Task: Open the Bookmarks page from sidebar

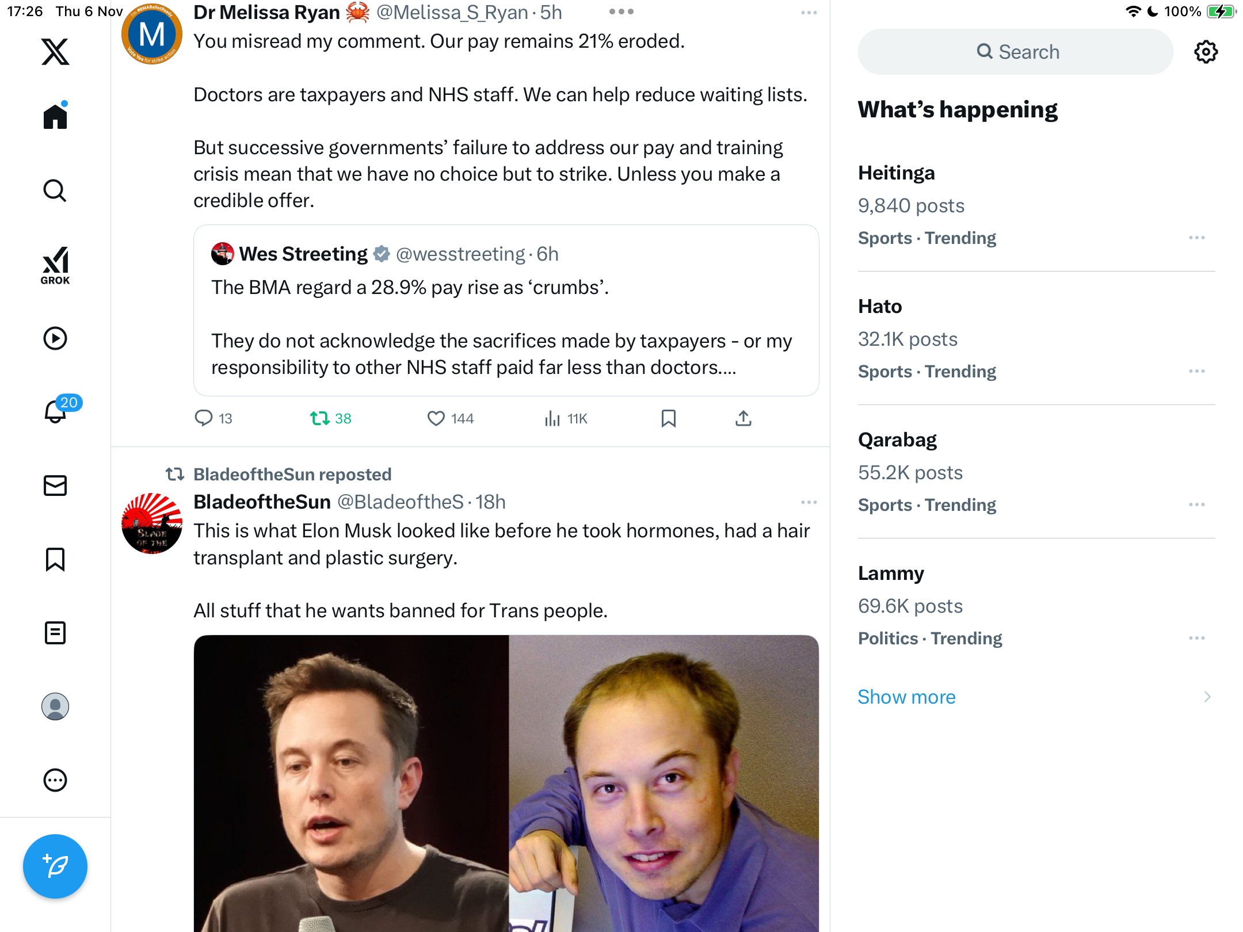Action: [55, 559]
